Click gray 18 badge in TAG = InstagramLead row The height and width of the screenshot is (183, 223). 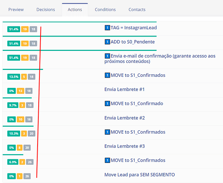tap(33, 29)
